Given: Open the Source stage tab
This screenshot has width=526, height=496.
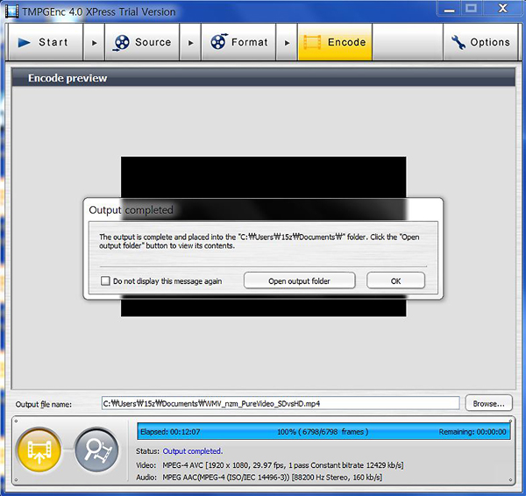Looking at the screenshot, I should (142, 42).
